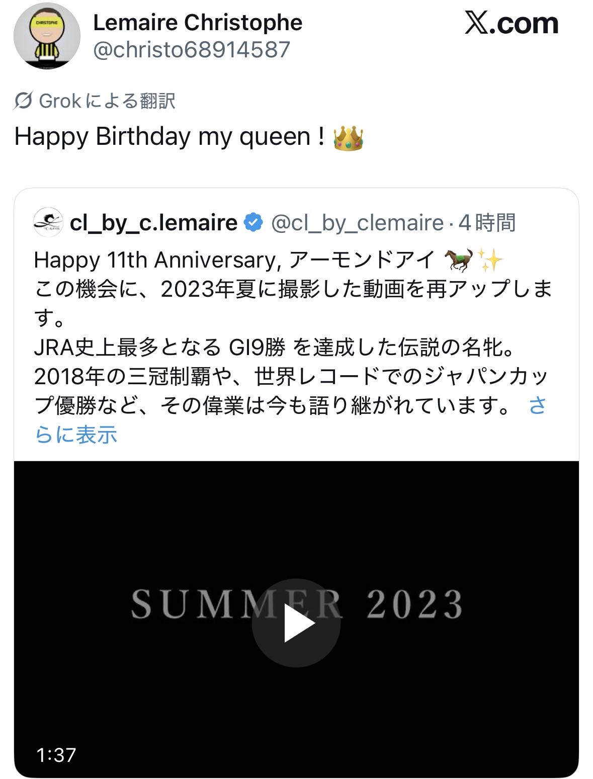
Task: Click the 1:37 video duration label
Action: coord(56,754)
